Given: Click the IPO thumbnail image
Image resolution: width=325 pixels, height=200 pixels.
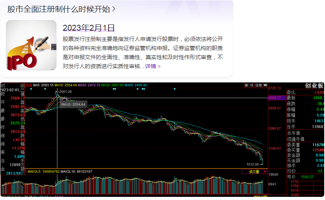Looking at the screenshot, I should click(x=31, y=45).
